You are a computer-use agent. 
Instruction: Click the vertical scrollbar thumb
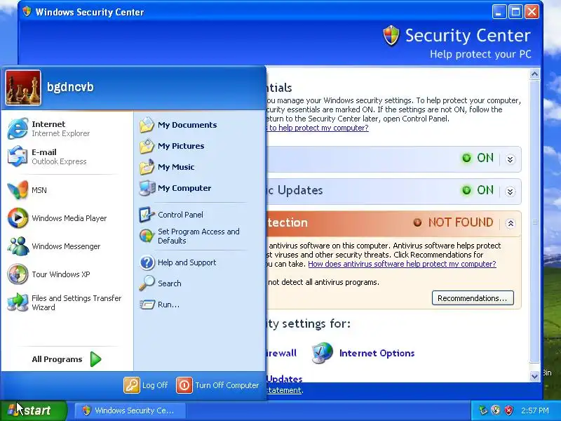tap(534, 222)
